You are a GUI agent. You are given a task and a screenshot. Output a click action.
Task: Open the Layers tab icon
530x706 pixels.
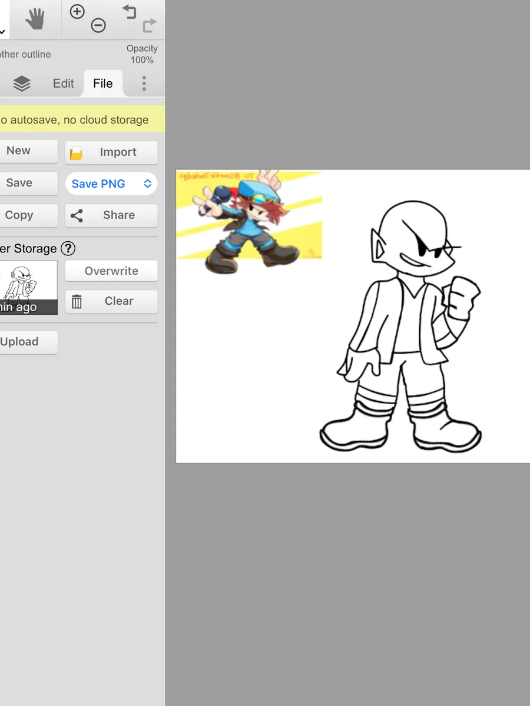22,84
